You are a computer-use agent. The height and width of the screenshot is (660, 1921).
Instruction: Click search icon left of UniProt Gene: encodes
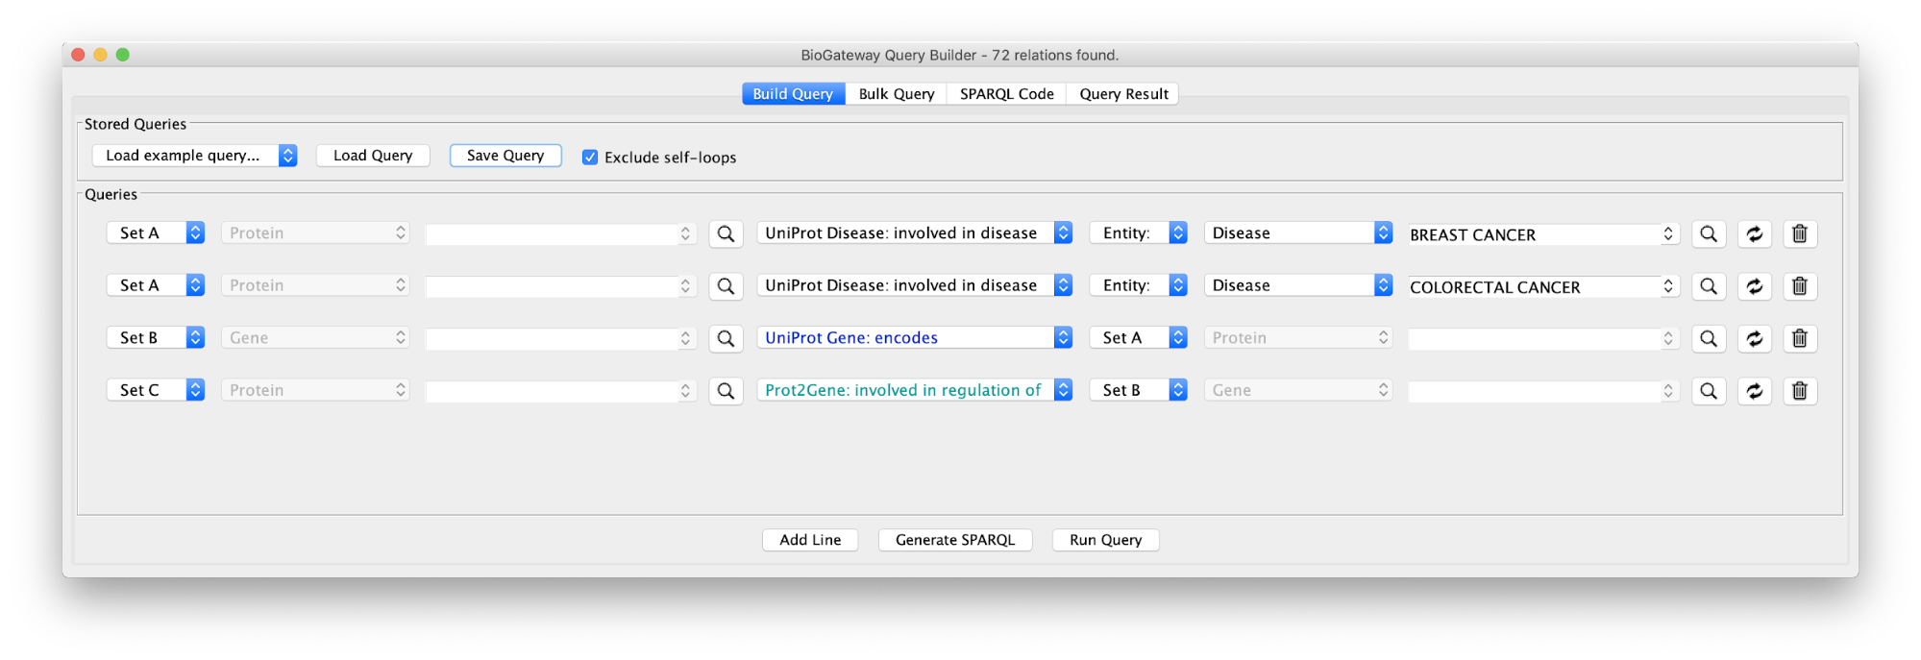click(x=726, y=338)
